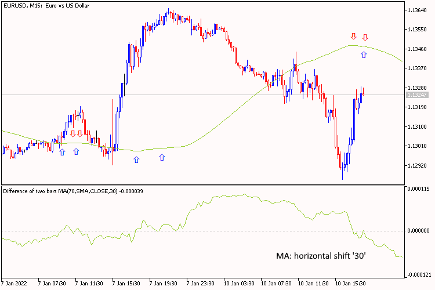Click the 1.13640 price axis label
The image size is (435, 290).
tap(417, 10)
